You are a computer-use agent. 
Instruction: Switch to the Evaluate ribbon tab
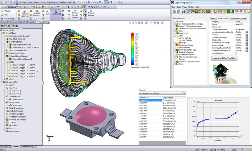pos(31,22)
